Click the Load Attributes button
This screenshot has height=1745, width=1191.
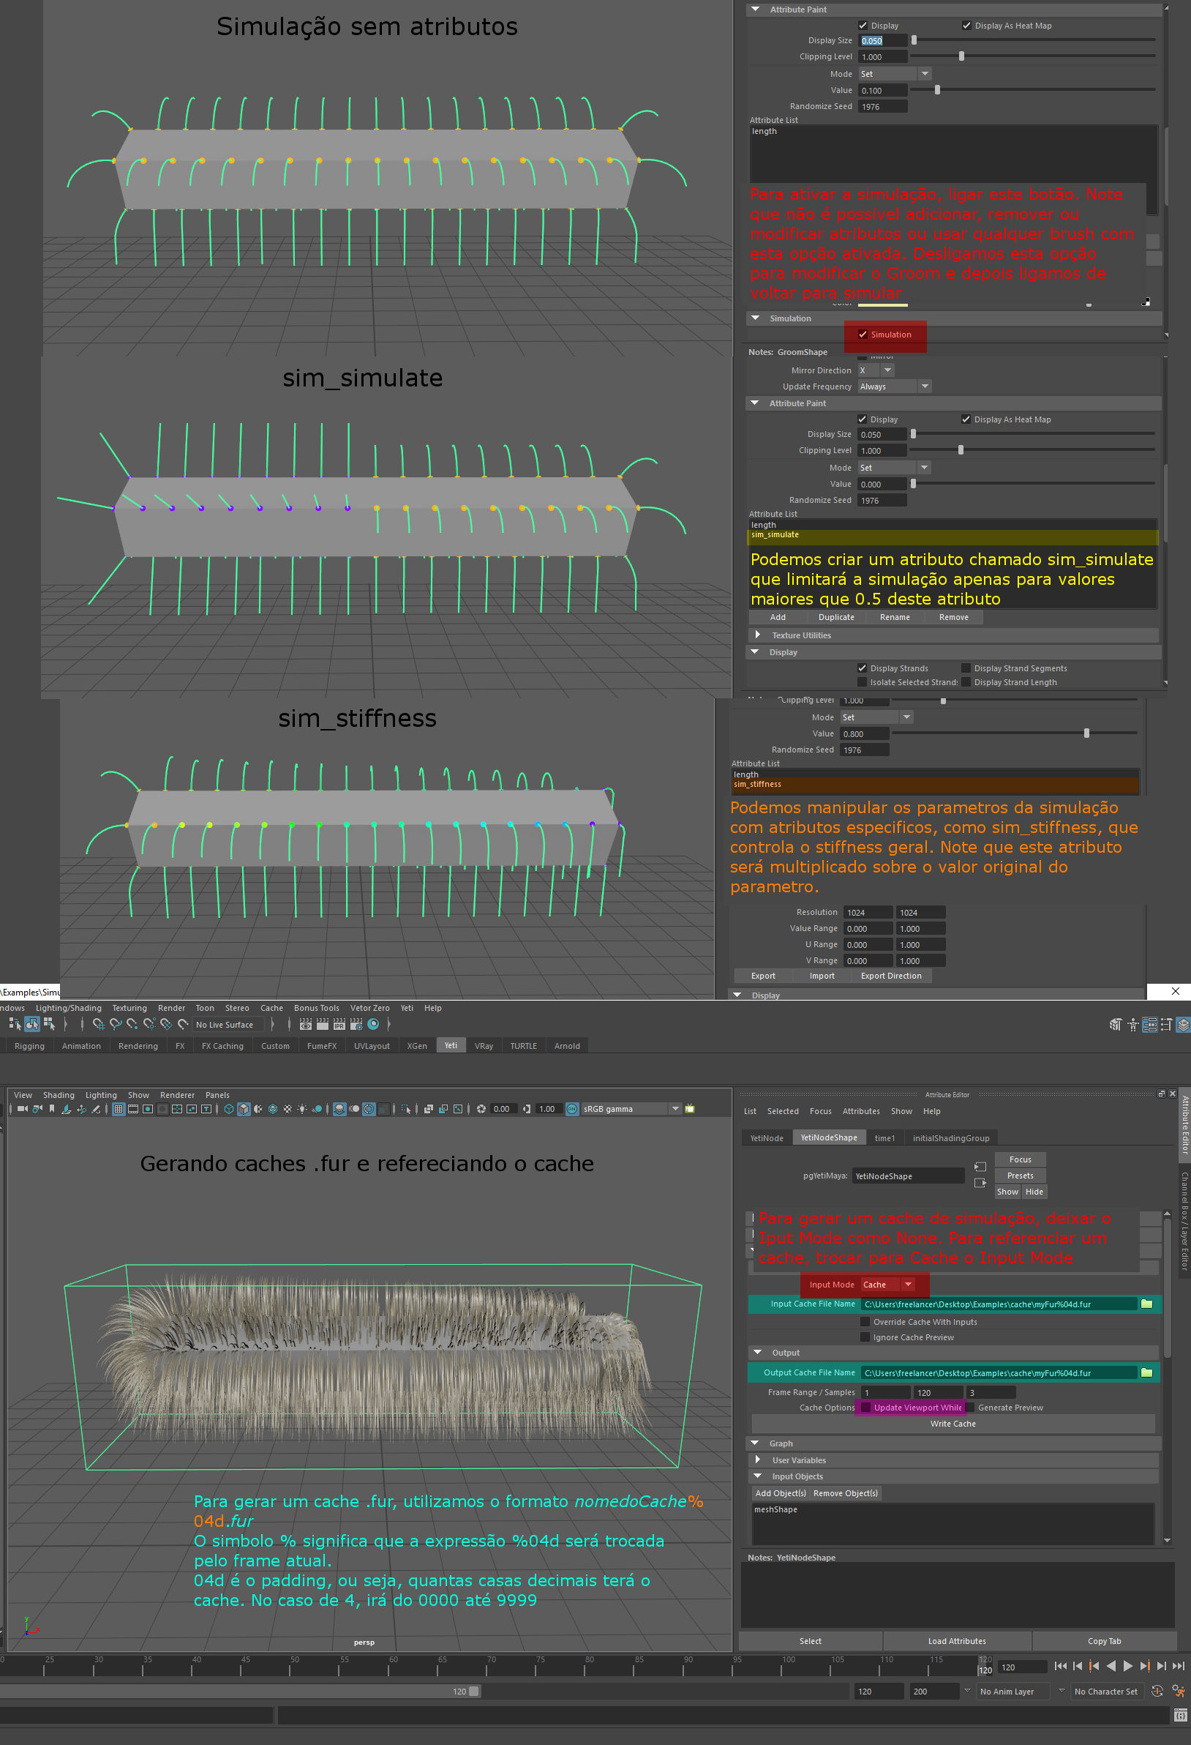[x=956, y=1641]
